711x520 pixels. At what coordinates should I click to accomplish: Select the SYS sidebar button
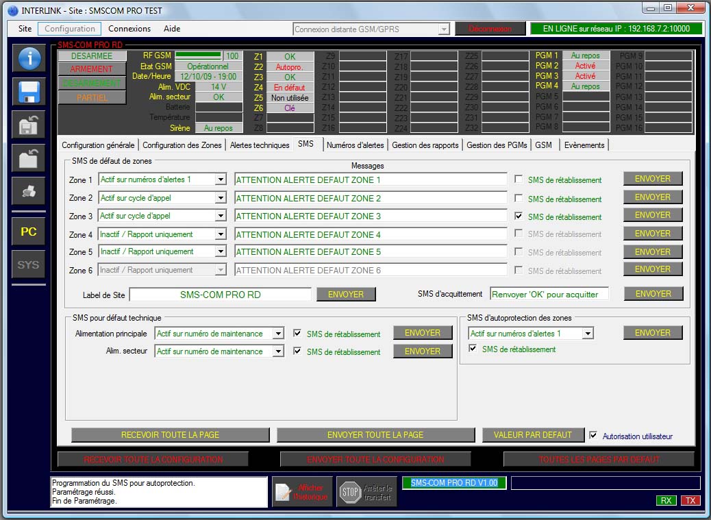[x=29, y=264]
